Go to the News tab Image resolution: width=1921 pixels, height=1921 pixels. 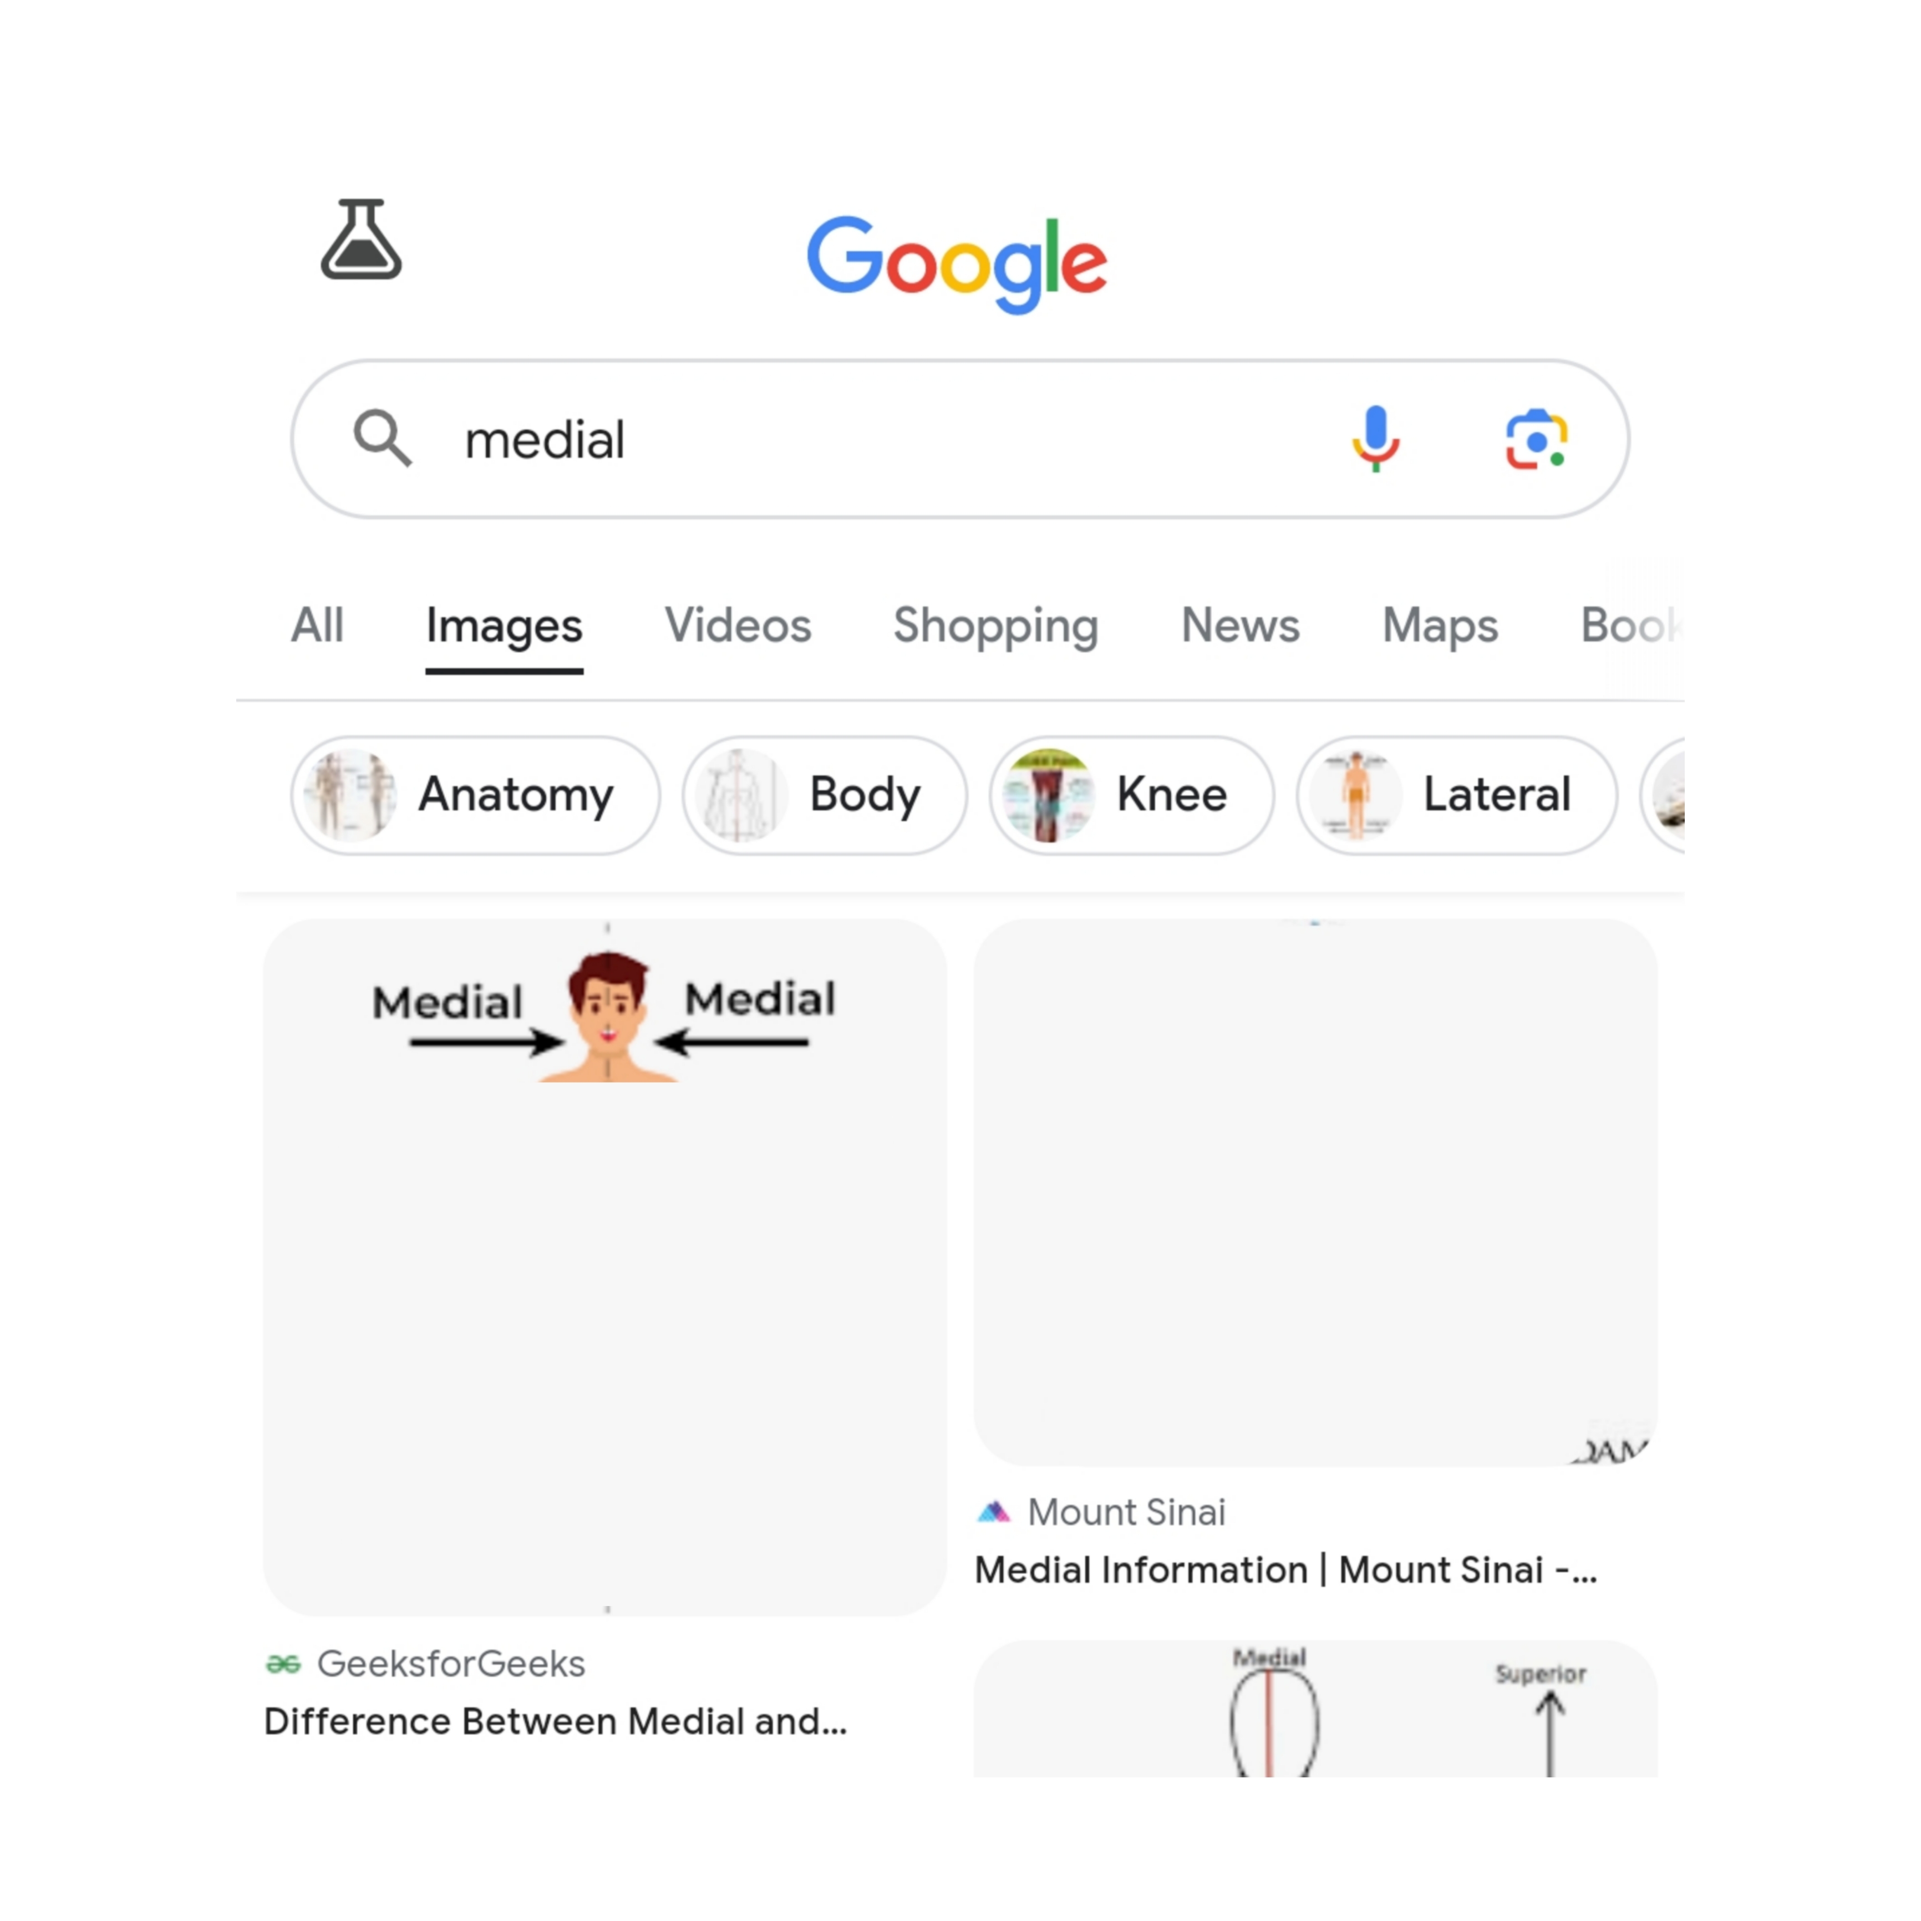pos(1240,626)
